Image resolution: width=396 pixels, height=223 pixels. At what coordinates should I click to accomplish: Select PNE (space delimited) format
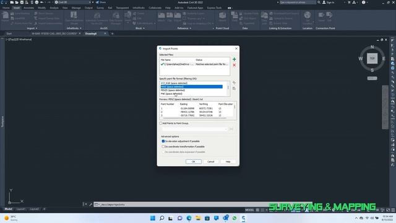click(x=171, y=94)
